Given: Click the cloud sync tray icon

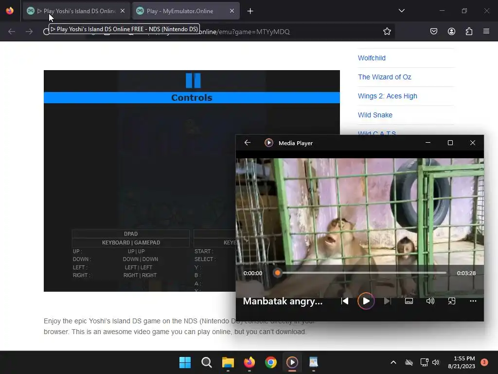Looking at the screenshot, I should point(409,362).
